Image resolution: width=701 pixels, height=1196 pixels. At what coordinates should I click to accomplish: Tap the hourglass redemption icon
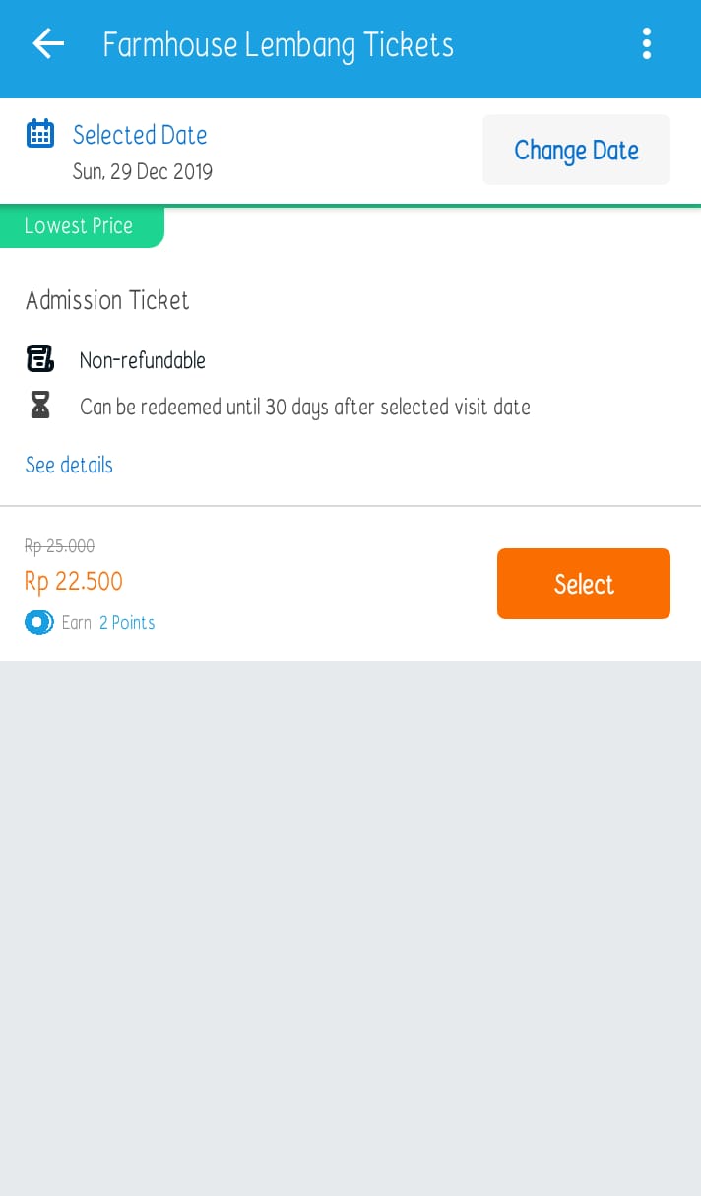40,405
